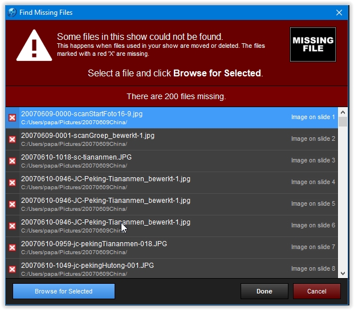Viewport: 354px width, 310px height.
Task: Click the red X icon beside scanStartFoto16-9.jpg
Action: point(13,118)
